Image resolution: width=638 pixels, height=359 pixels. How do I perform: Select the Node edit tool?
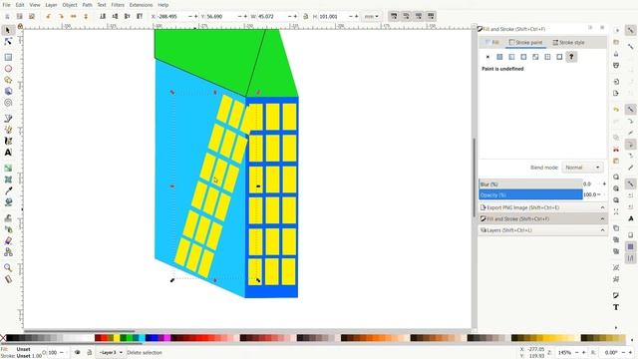point(8,42)
